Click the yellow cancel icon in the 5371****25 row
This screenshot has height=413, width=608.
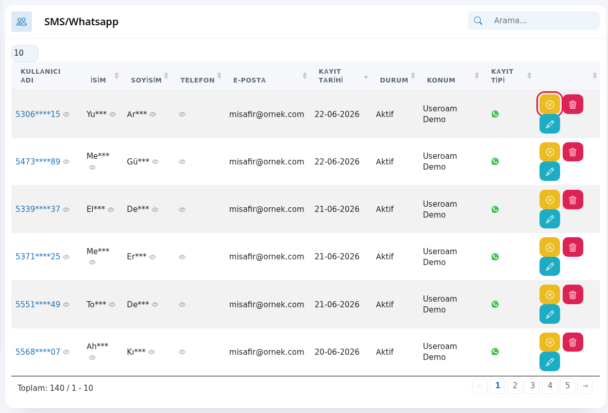tap(549, 247)
